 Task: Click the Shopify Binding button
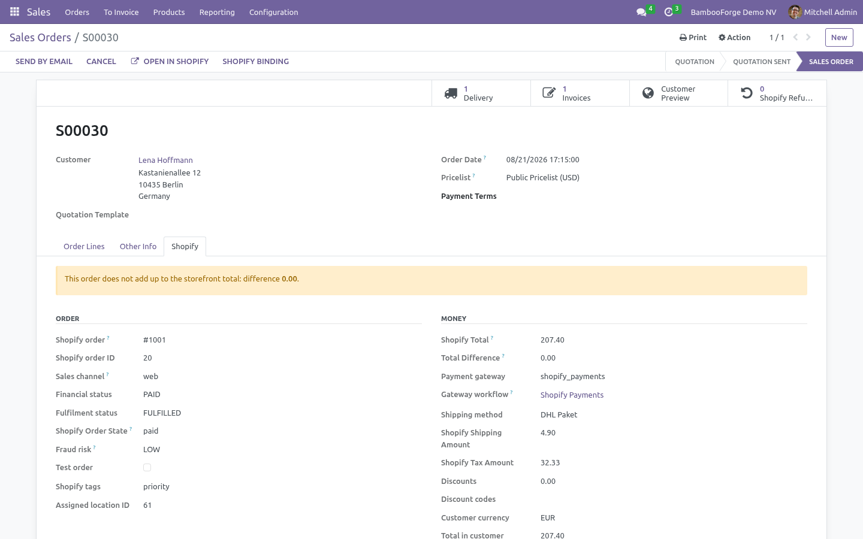point(255,61)
